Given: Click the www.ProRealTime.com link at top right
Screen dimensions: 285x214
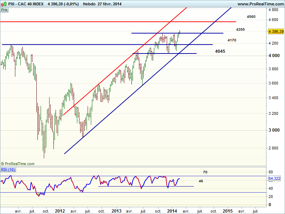Looking at the screenshot, I should [260, 4].
